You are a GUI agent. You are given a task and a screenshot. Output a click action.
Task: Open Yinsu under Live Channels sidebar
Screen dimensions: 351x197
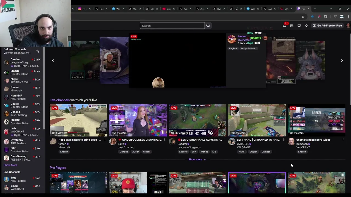[22, 187]
